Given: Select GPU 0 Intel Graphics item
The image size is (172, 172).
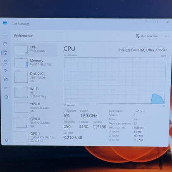Looking at the screenshot, I should click(36, 122).
